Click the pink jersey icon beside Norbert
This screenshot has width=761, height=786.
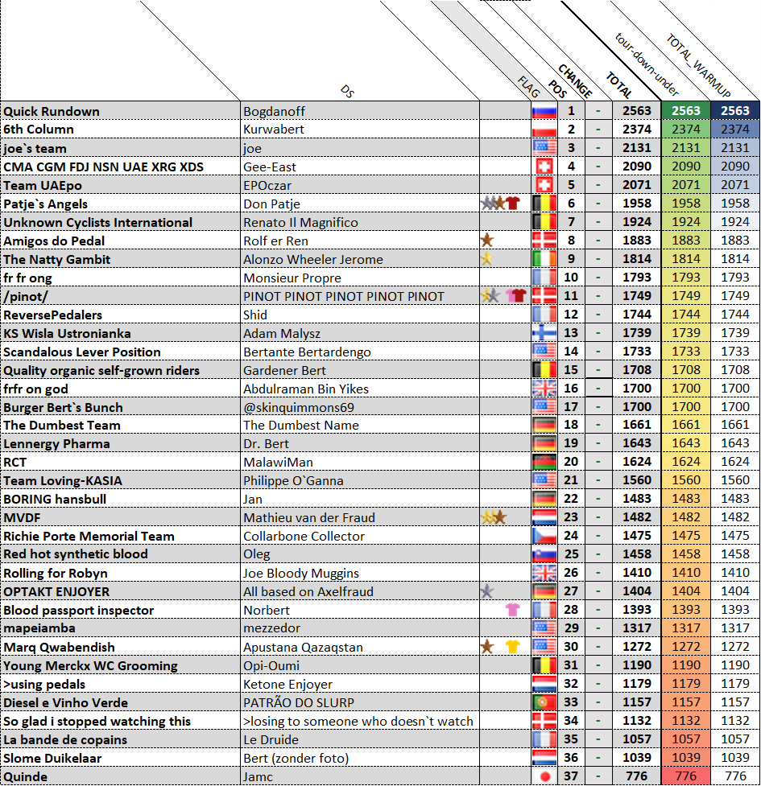pos(513,610)
